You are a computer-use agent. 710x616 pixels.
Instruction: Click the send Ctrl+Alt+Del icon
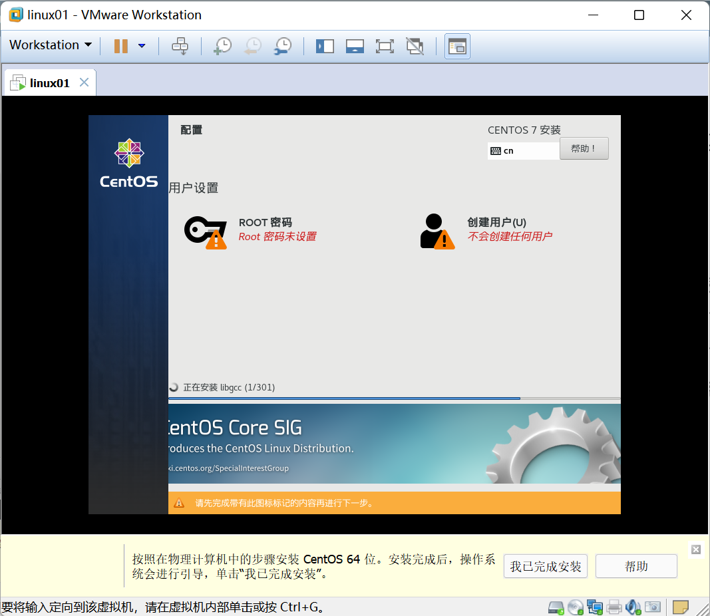coord(180,46)
